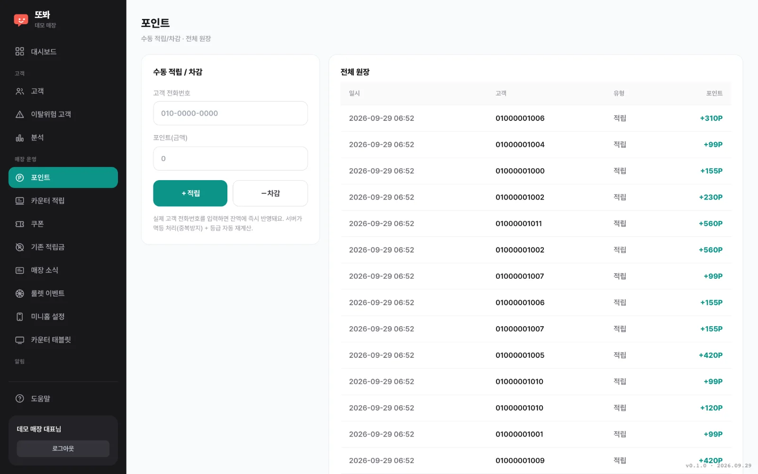Click the + 적립 button
The width and height of the screenshot is (758, 474).
190,193
